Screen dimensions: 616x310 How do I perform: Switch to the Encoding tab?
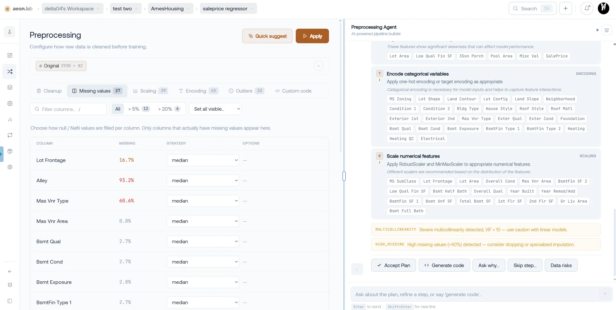pos(199,91)
